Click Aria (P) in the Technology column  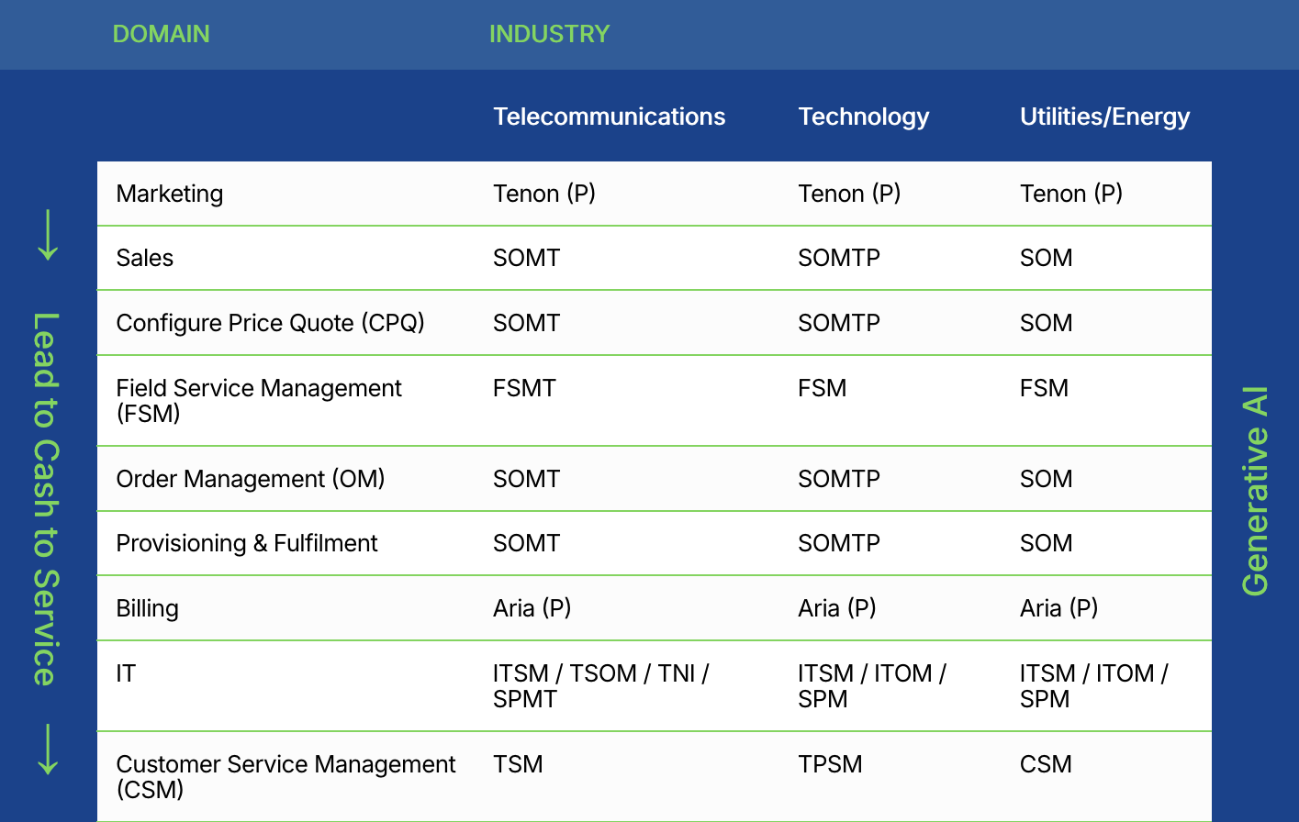click(x=836, y=608)
